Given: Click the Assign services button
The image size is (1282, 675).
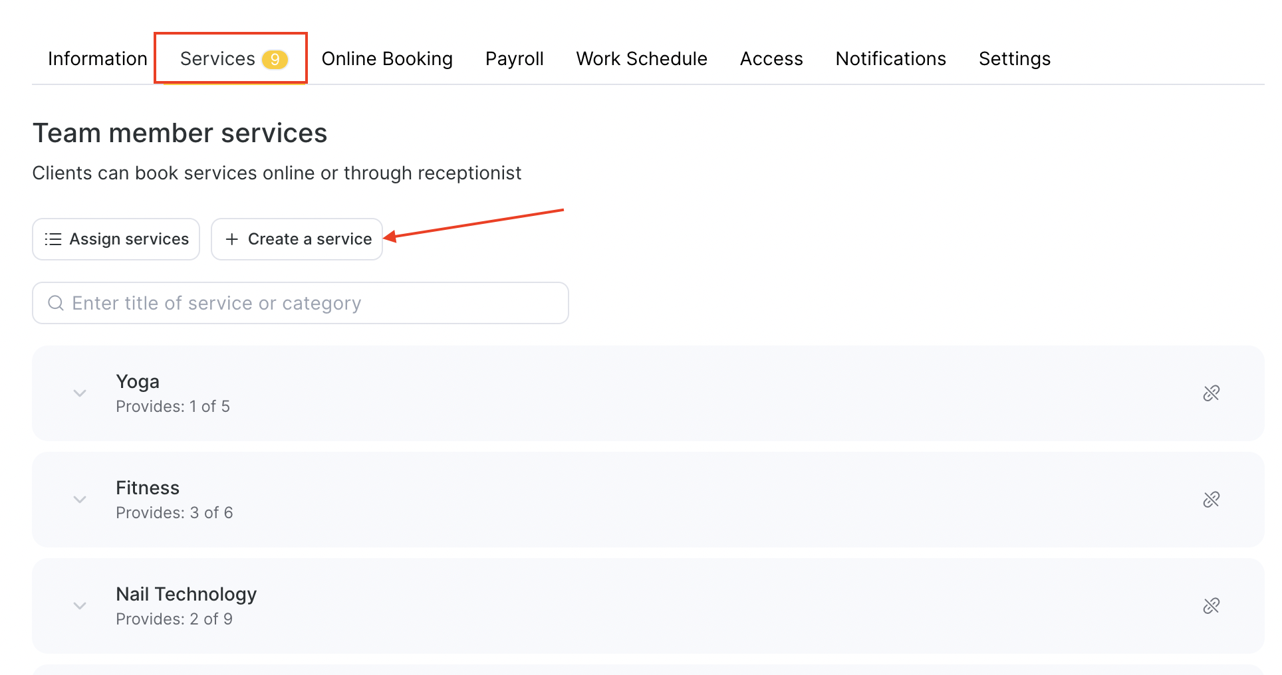Looking at the screenshot, I should coord(116,239).
